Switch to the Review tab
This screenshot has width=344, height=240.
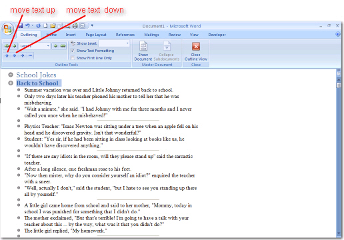pos(175,35)
